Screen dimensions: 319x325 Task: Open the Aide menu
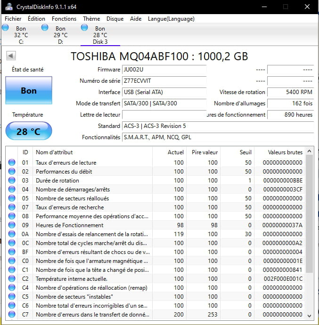pyautogui.click(x=136, y=19)
